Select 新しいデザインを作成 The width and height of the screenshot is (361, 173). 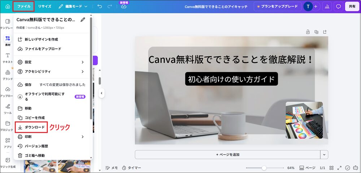[51, 39]
